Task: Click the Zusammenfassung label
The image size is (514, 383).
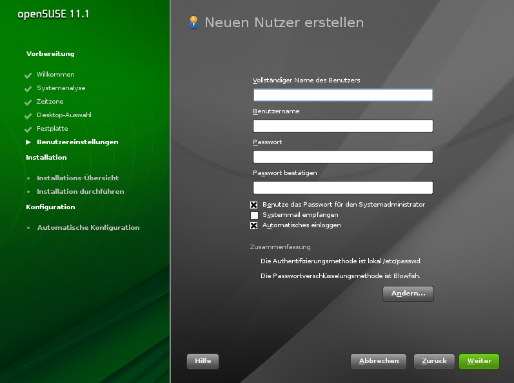Action: coord(281,247)
